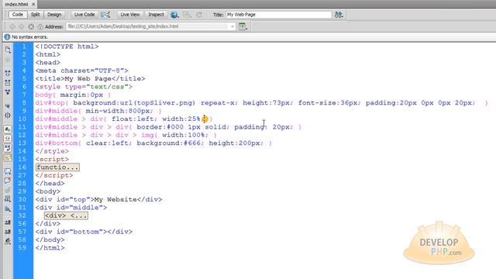Open Live View options menu icon
Viewport: 496px width, 279px height.
pos(243,26)
